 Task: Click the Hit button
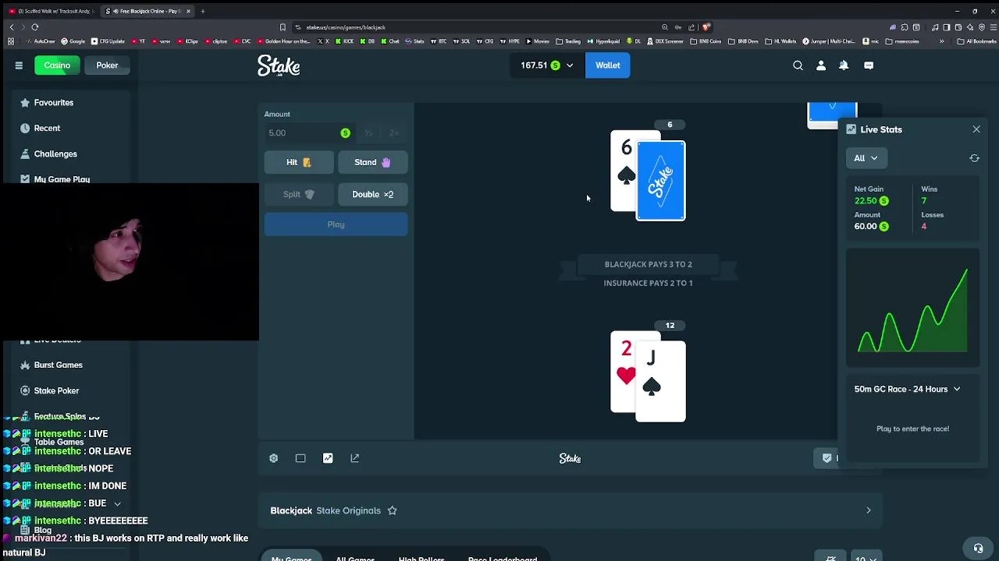coord(299,162)
